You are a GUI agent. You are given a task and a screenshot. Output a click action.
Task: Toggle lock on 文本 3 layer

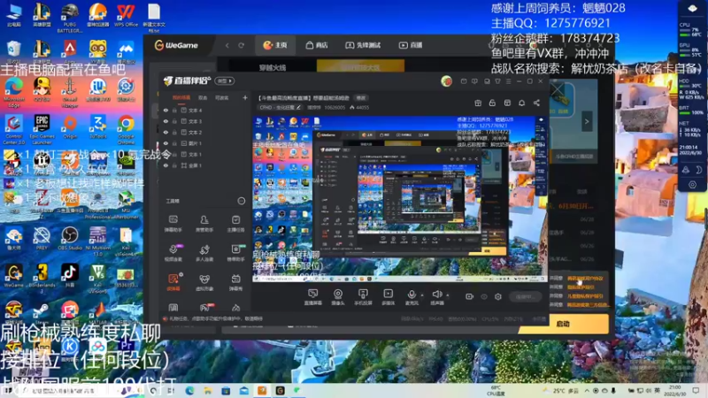click(174, 121)
